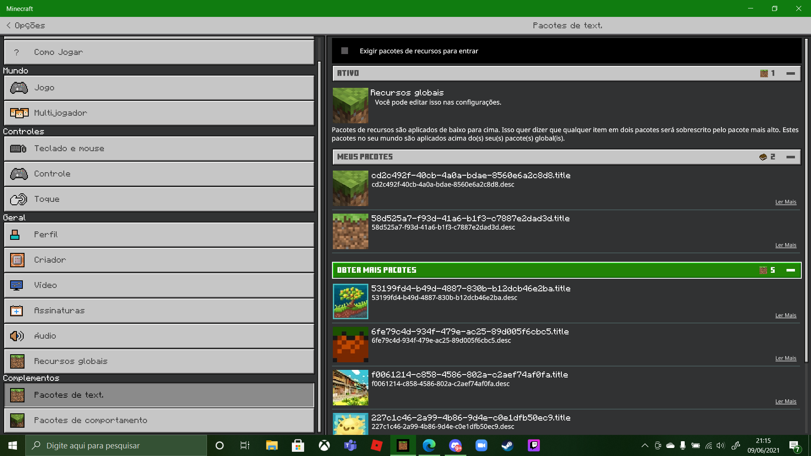Screen dimensions: 811x456
Task: Click the Vídeo monitor icon
Action: click(x=16, y=285)
